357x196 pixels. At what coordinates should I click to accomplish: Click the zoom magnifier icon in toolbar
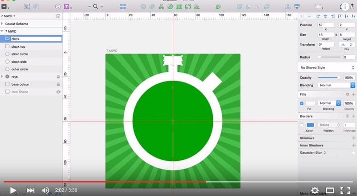pyautogui.click(x=95, y=7)
